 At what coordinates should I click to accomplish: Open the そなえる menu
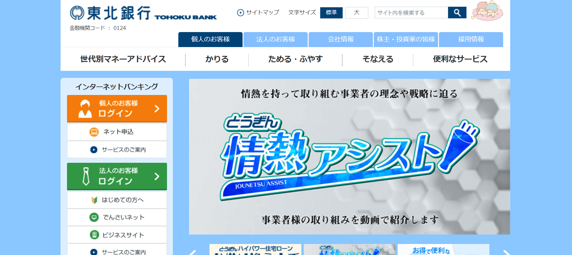tap(378, 59)
